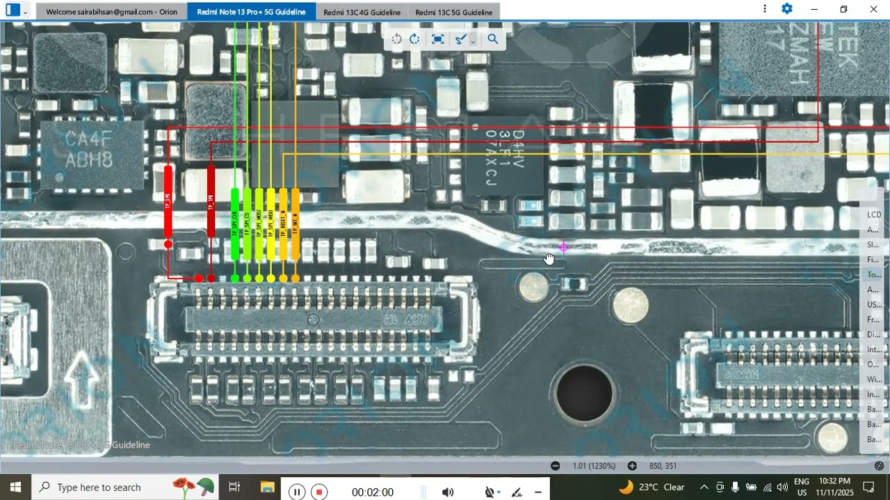Rotate the board view counter-clockwise
The height and width of the screenshot is (500, 890).
pyautogui.click(x=396, y=39)
